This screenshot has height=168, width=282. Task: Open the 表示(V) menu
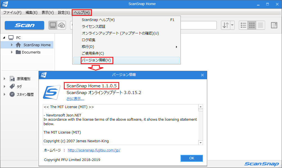coord(48,13)
